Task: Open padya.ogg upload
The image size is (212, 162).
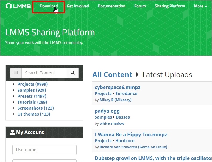Action: (x=107, y=111)
